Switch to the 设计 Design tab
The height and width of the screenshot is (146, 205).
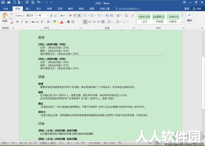click(39, 9)
